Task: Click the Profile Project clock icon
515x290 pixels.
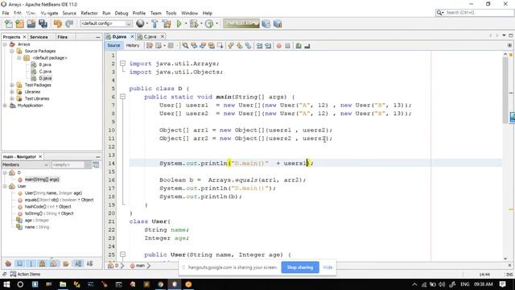Action: click(209, 23)
